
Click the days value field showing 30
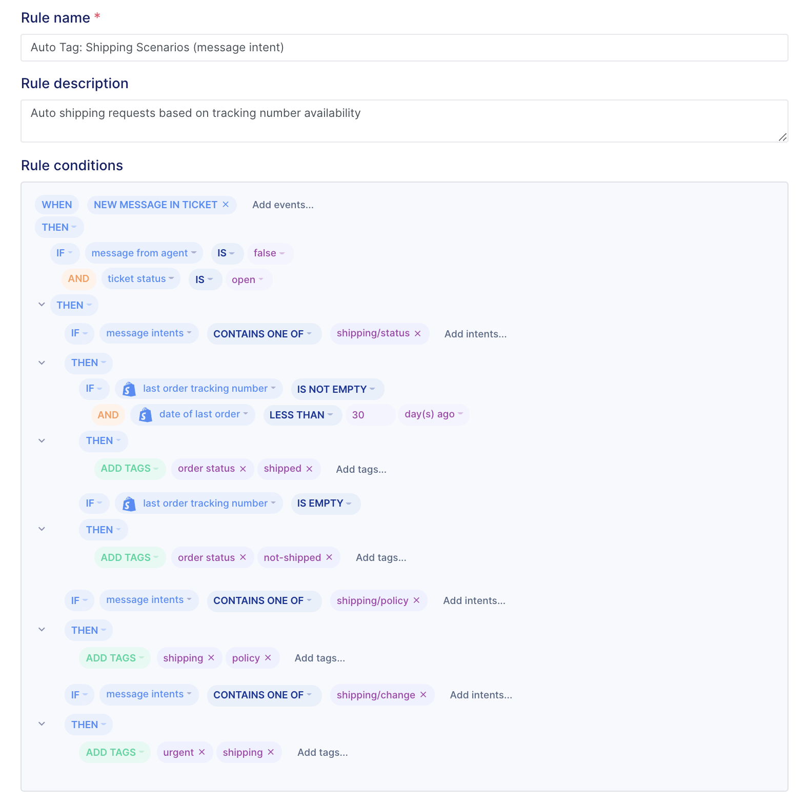370,415
